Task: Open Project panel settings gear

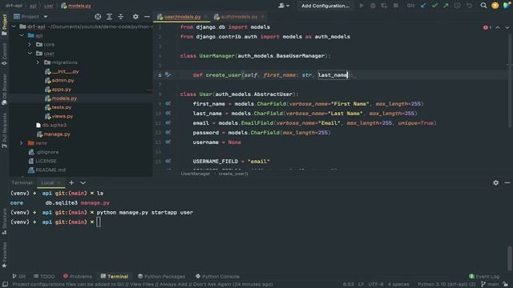Action: pos(135,17)
